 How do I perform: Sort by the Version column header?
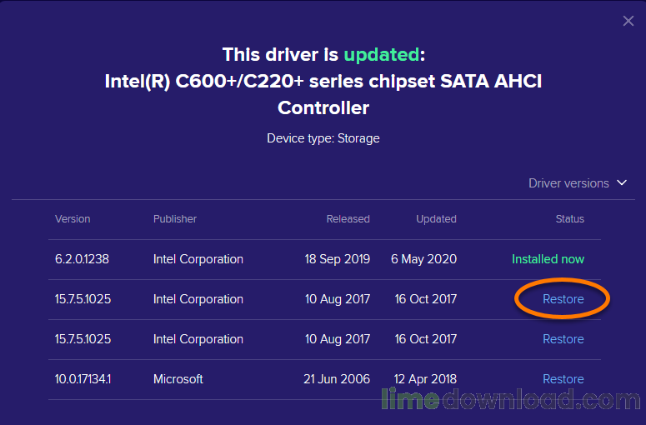point(73,219)
